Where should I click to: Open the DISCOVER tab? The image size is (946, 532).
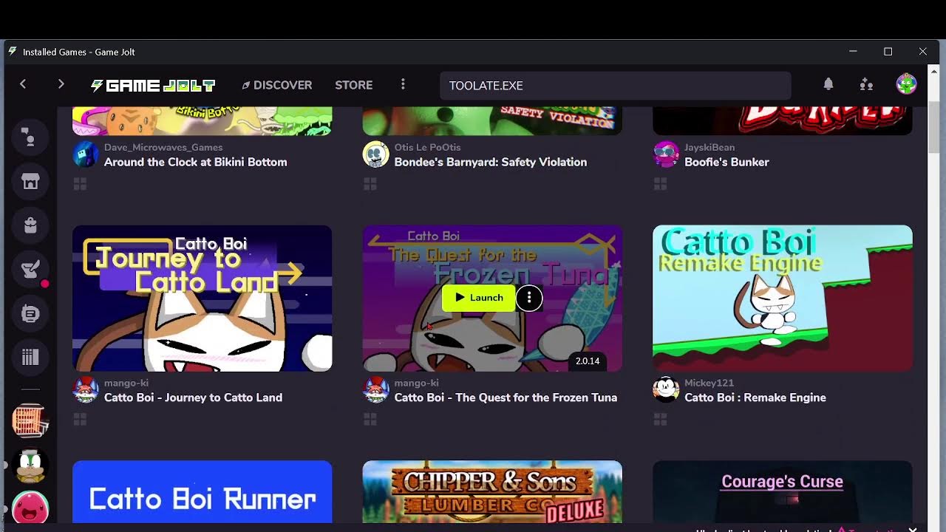(276, 85)
